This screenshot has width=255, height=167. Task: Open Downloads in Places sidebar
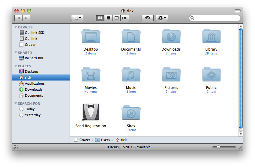41,89
